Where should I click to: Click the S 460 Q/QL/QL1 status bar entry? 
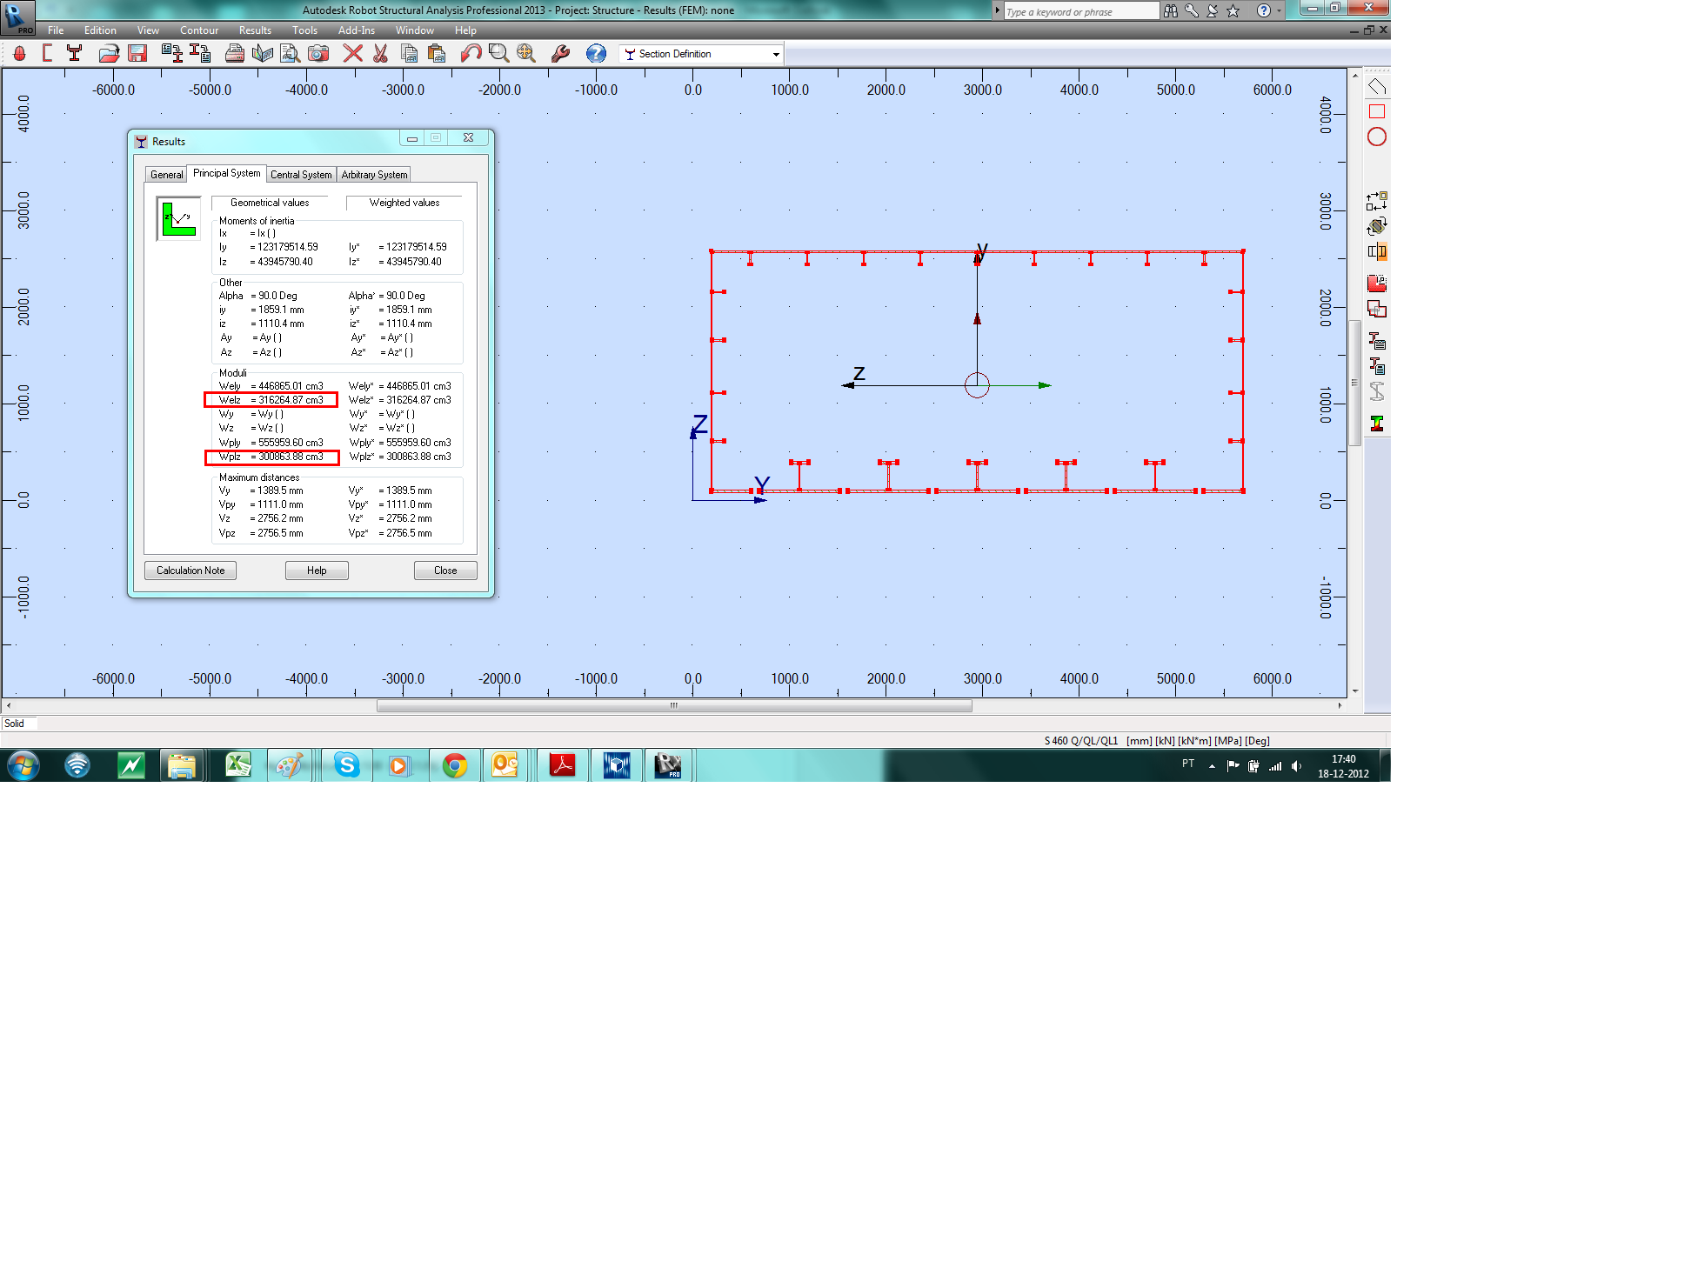[x=1080, y=741]
